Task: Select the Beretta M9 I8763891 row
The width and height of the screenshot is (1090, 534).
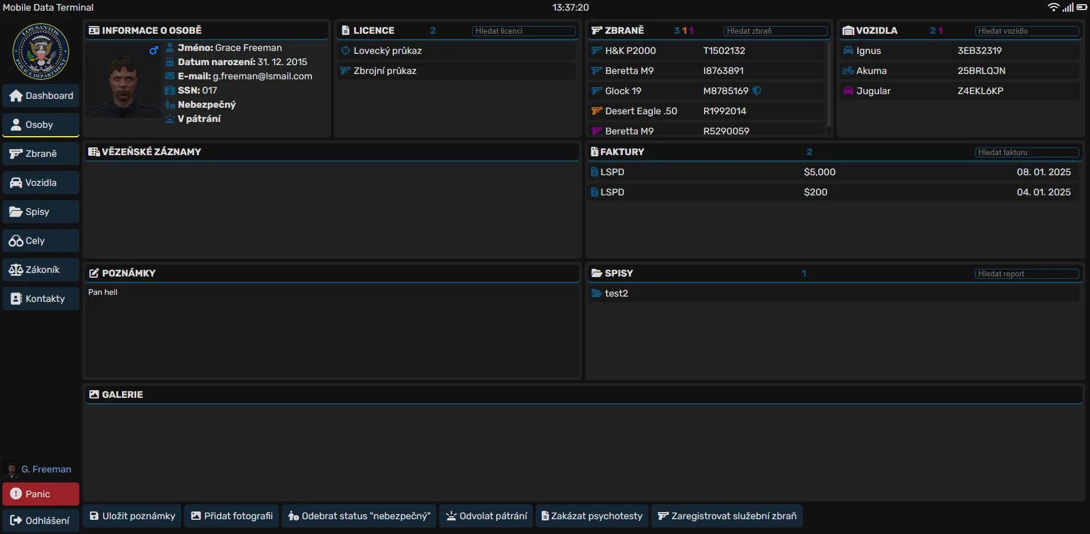Action: pos(707,70)
